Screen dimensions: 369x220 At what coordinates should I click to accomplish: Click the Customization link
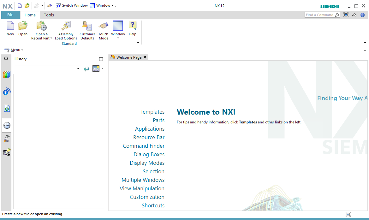[x=147, y=197]
